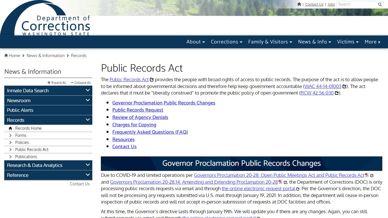Screen dimensions: 388x218
Task: Expand Public Records Act sidebar arrow
Action: click(x=11, y=150)
